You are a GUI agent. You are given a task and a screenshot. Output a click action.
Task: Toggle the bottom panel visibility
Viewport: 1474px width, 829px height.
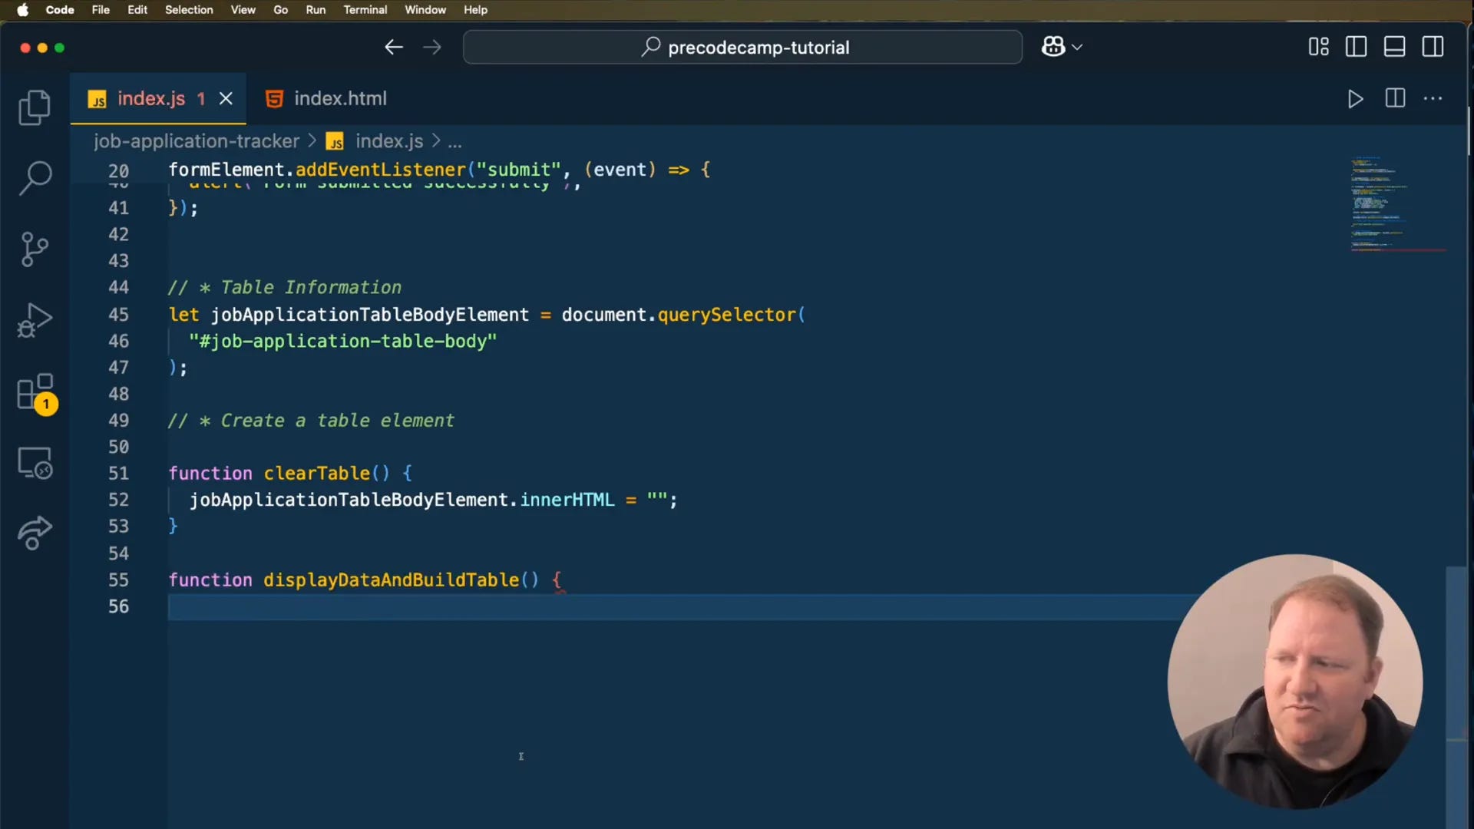point(1394,47)
